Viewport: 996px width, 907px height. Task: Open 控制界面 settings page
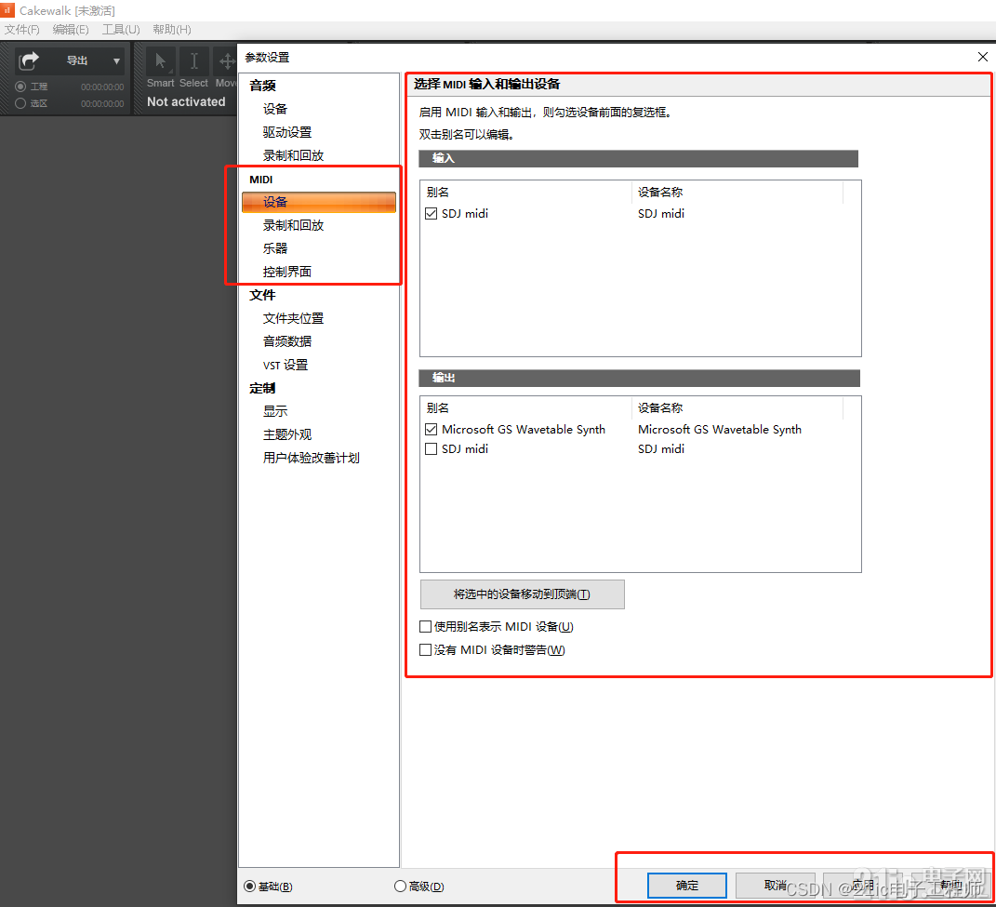click(x=287, y=272)
